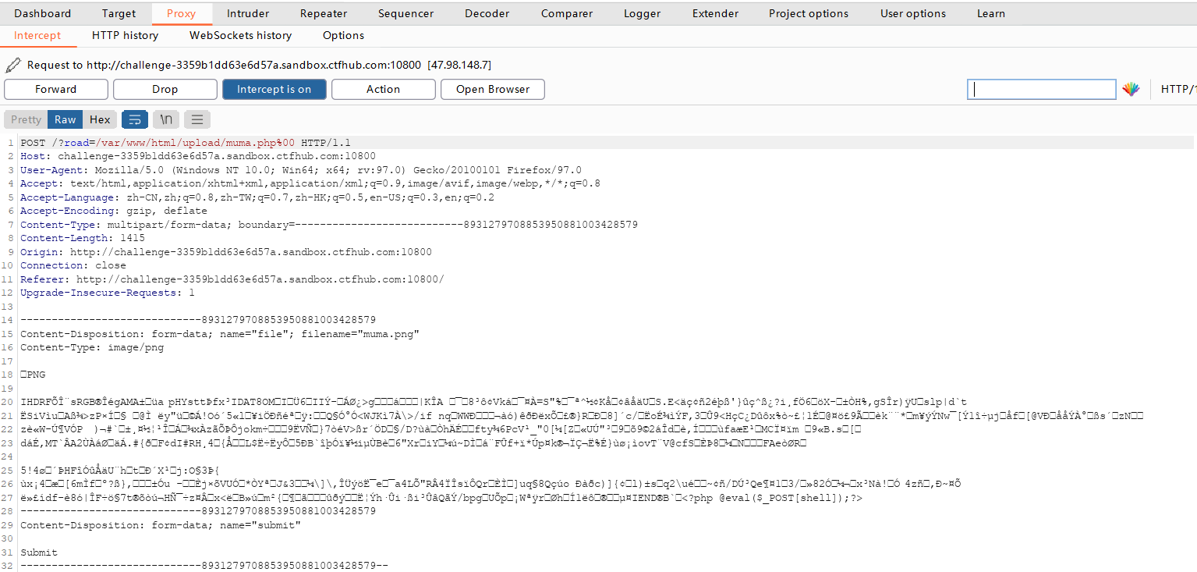Click the name="submit" Content-Disposition line
1197x572 pixels.
tap(161, 525)
